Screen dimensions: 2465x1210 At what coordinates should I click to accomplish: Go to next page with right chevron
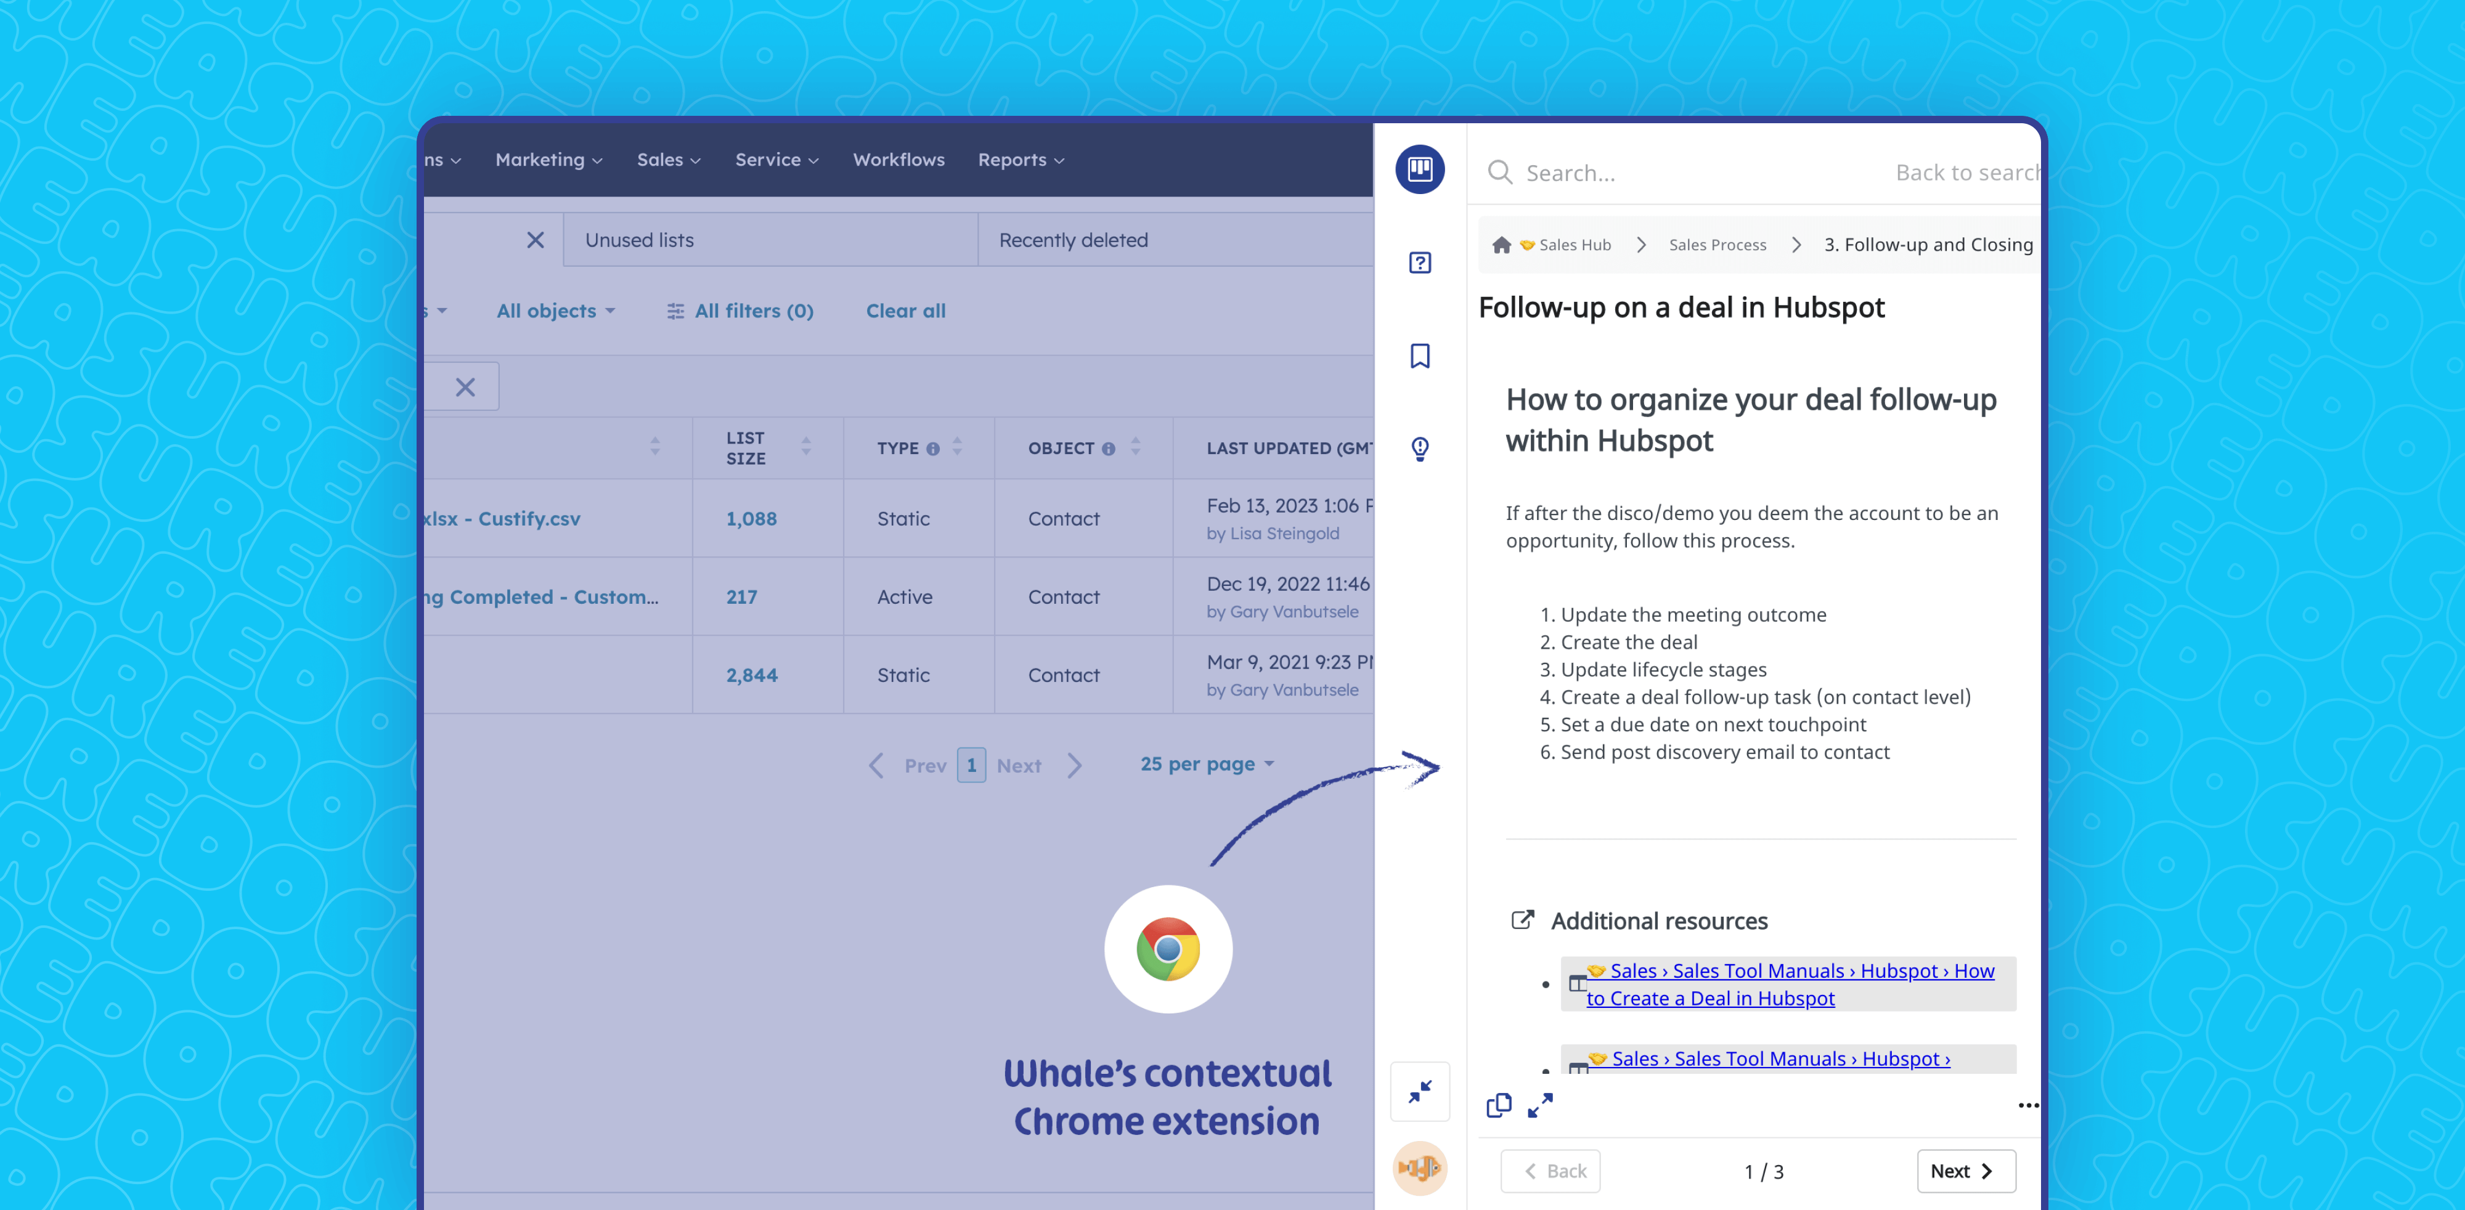[1074, 765]
